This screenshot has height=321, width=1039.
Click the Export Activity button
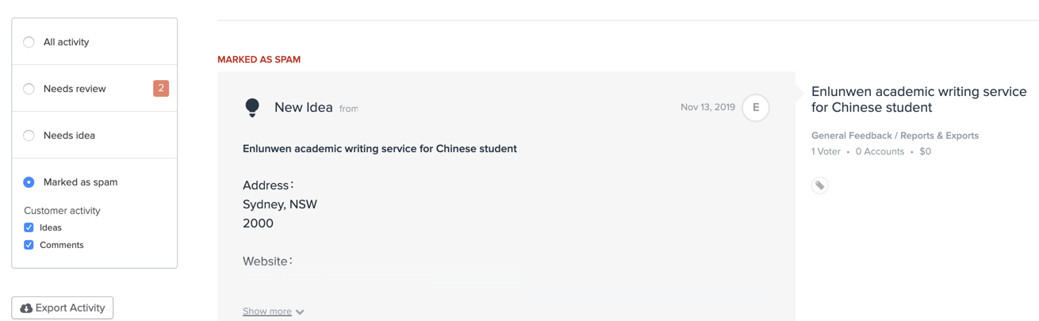pyautogui.click(x=63, y=308)
